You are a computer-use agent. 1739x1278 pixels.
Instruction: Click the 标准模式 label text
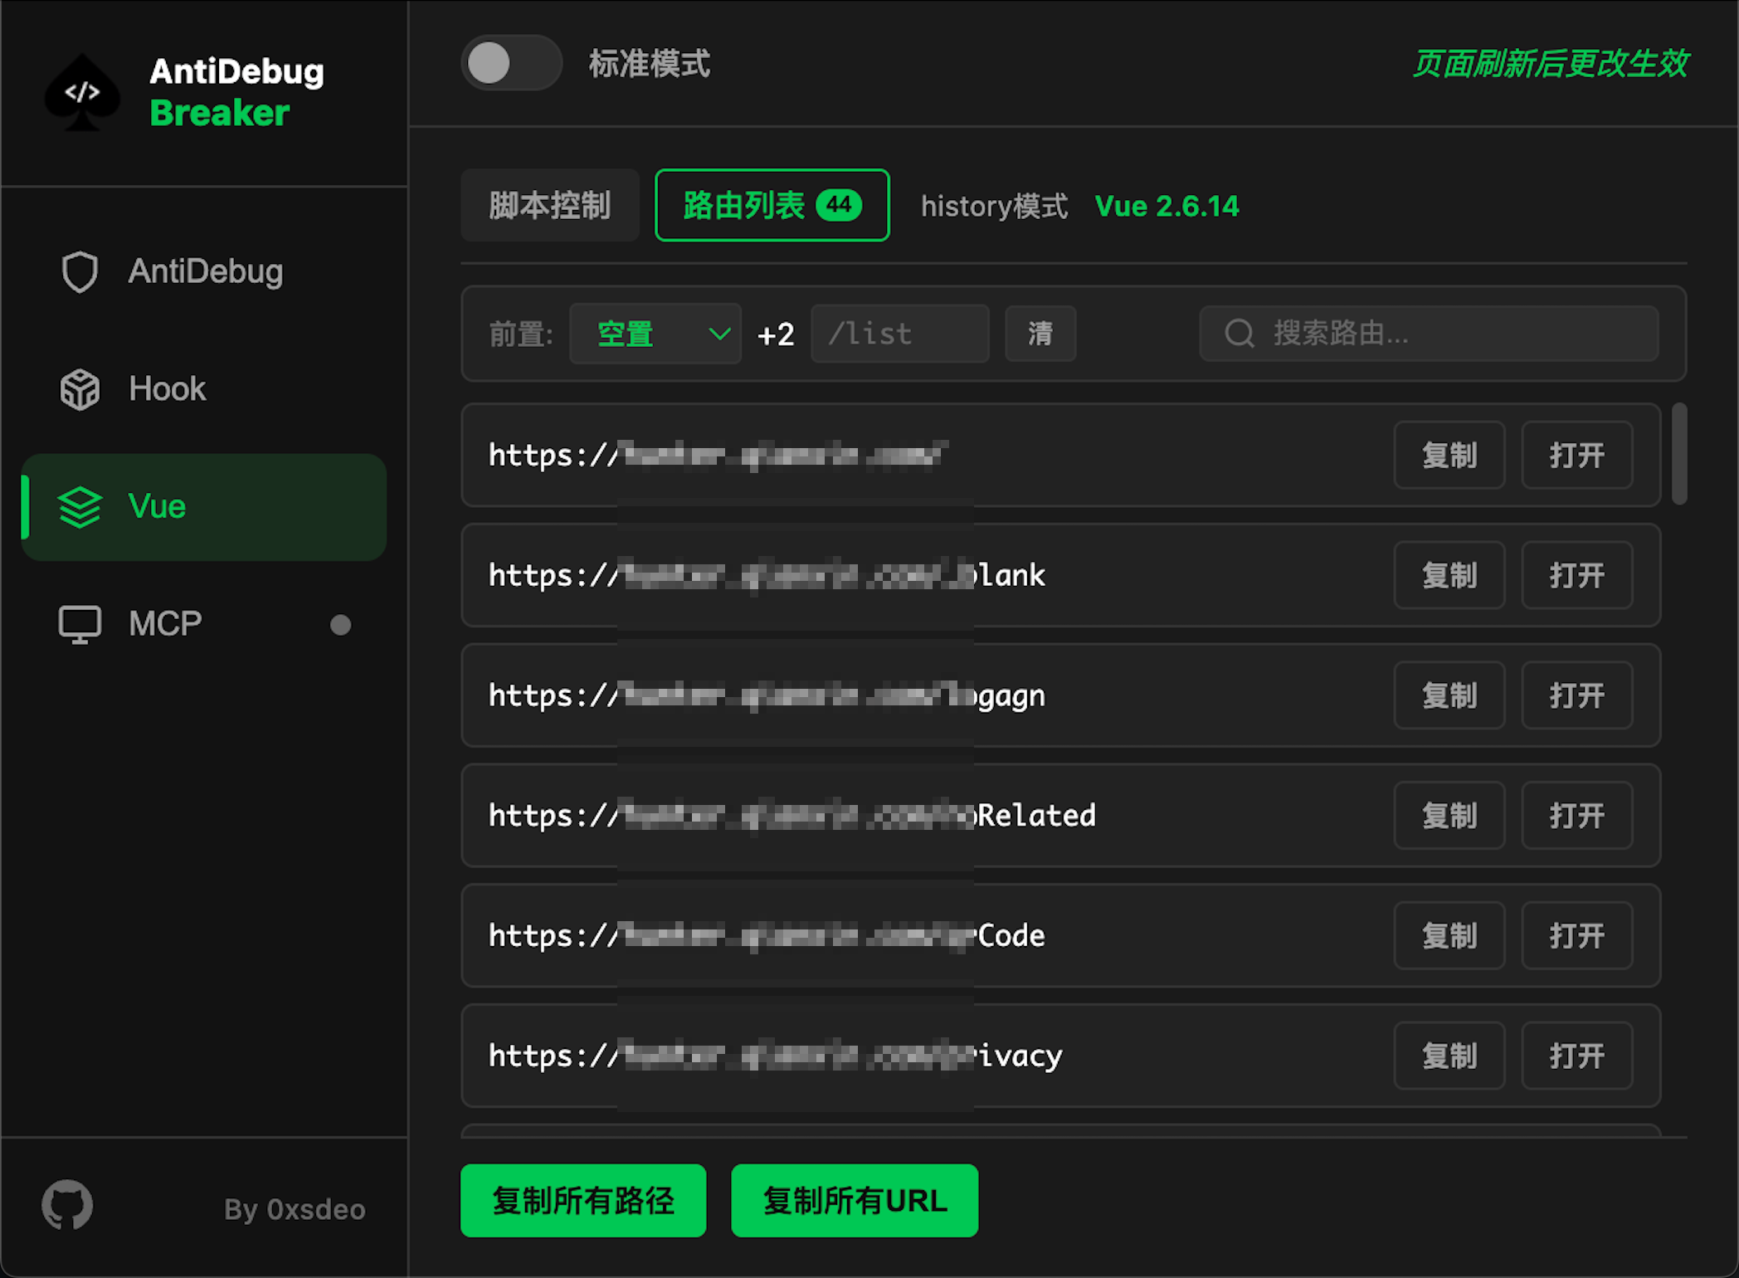649,64
